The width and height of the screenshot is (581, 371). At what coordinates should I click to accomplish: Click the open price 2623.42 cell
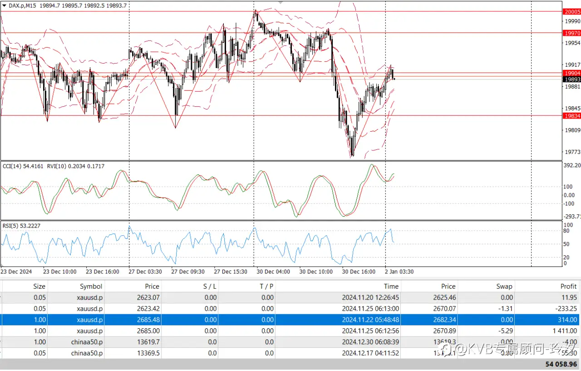point(148,309)
